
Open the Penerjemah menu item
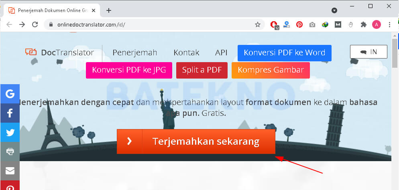pos(135,53)
